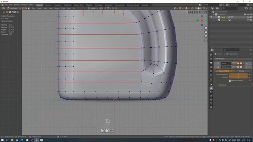
Task: Open the Render properties tab icon
Action: pyautogui.click(x=211, y=59)
